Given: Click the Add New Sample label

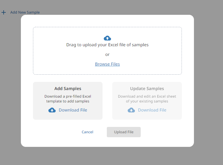Looking at the screenshot, I should (25, 12).
